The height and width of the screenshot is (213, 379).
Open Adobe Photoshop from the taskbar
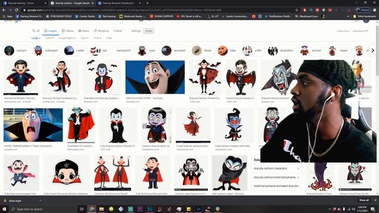click(x=150, y=209)
